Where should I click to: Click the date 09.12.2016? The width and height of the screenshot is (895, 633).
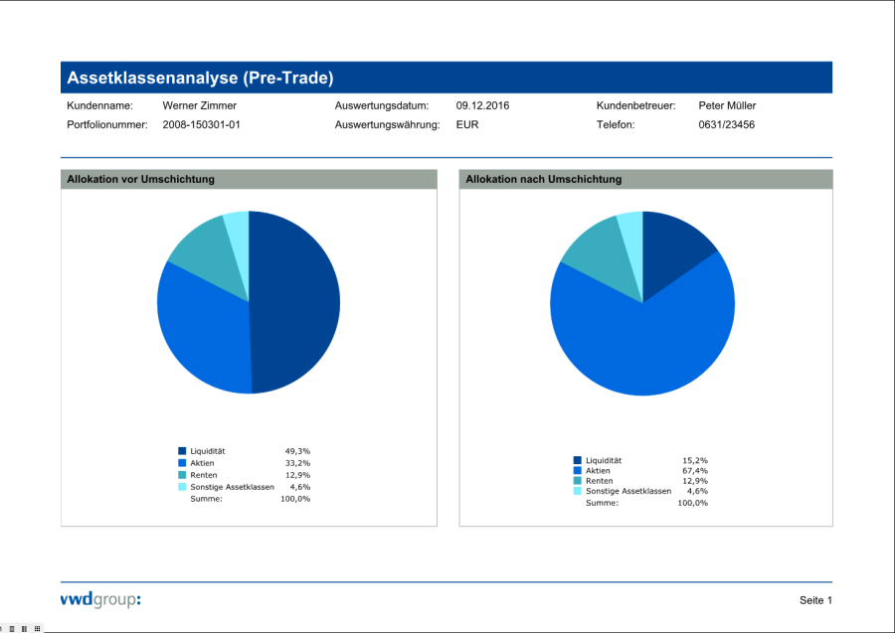click(x=482, y=105)
